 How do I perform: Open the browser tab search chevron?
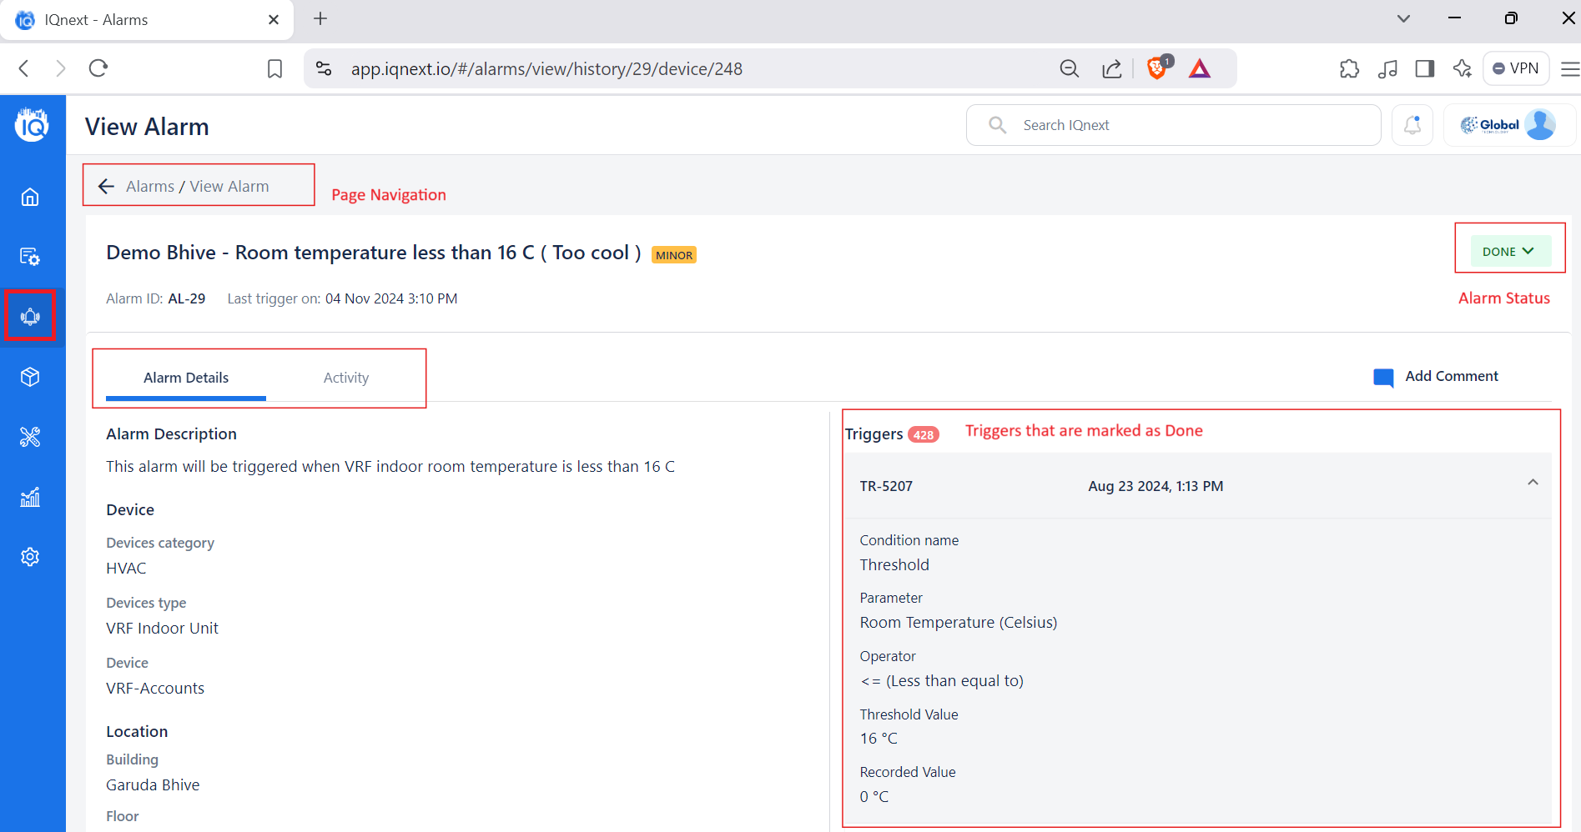coord(1403,18)
